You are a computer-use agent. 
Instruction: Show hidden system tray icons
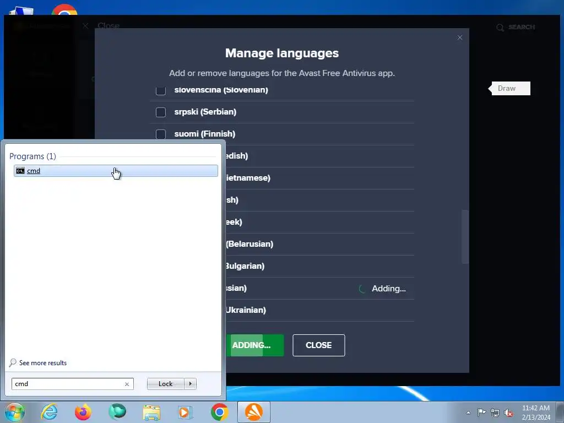coord(468,413)
